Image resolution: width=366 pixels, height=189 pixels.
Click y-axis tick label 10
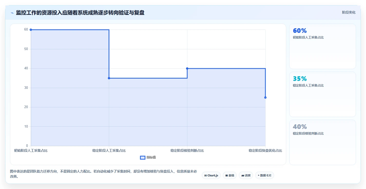(26, 126)
